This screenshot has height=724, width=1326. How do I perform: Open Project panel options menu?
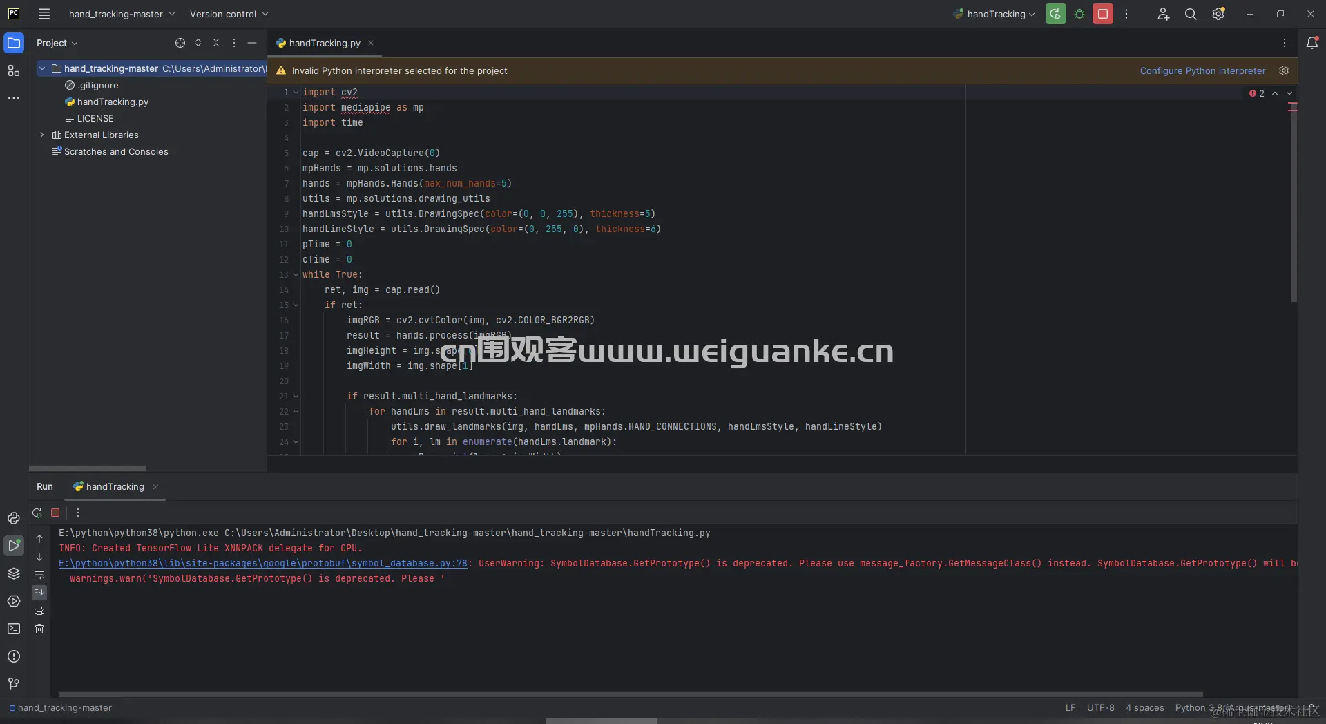click(234, 43)
